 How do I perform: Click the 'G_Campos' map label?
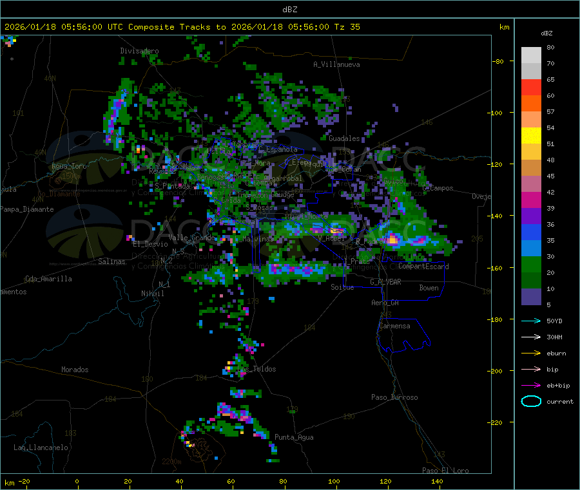tap(438, 188)
